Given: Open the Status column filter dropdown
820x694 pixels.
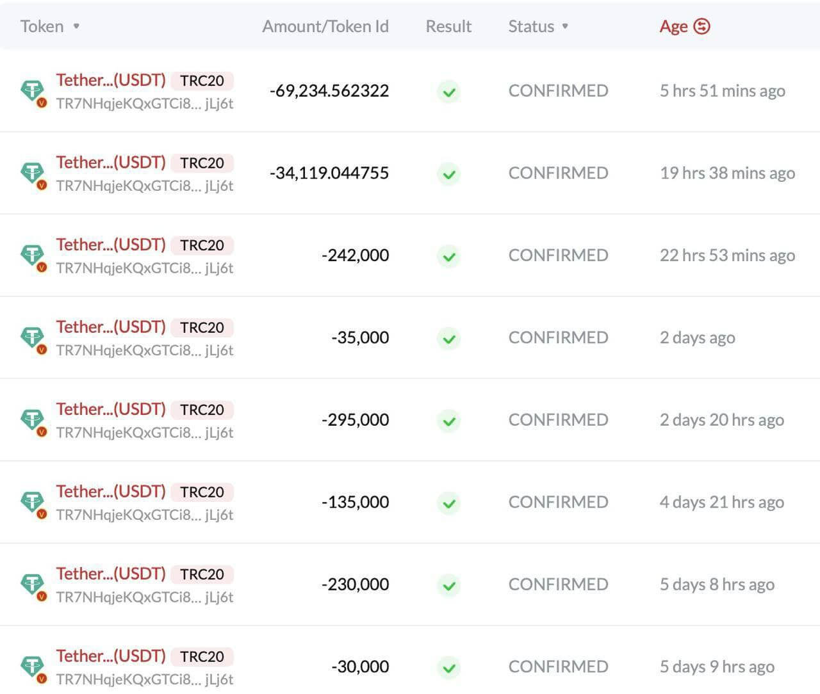Looking at the screenshot, I should [x=565, y=26].
